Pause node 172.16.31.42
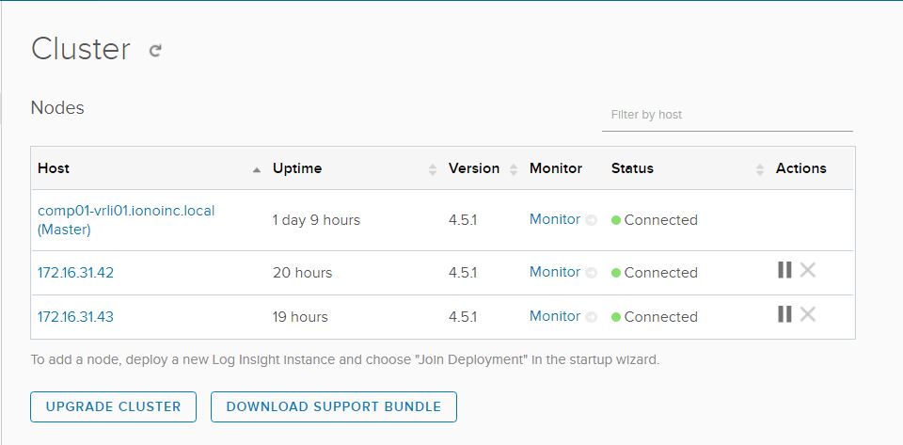The width and height of the screenshot is (903, 445). [784, 271]
